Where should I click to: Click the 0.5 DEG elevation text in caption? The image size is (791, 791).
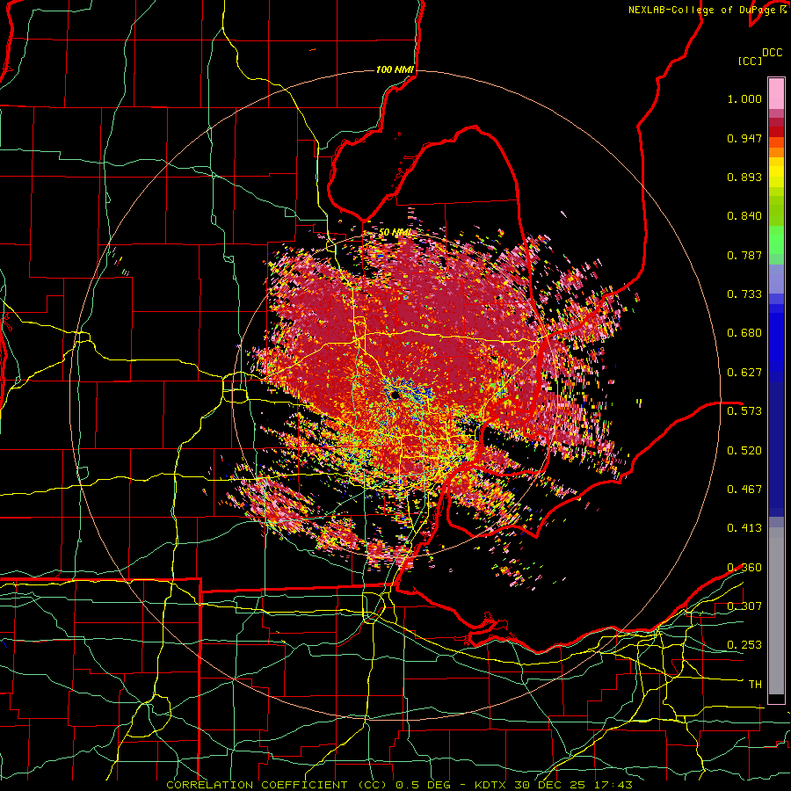[x=423, y=785]
